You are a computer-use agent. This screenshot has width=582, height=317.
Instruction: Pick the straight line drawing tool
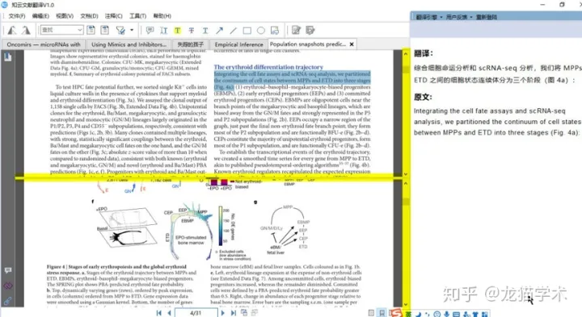(233, 31)
